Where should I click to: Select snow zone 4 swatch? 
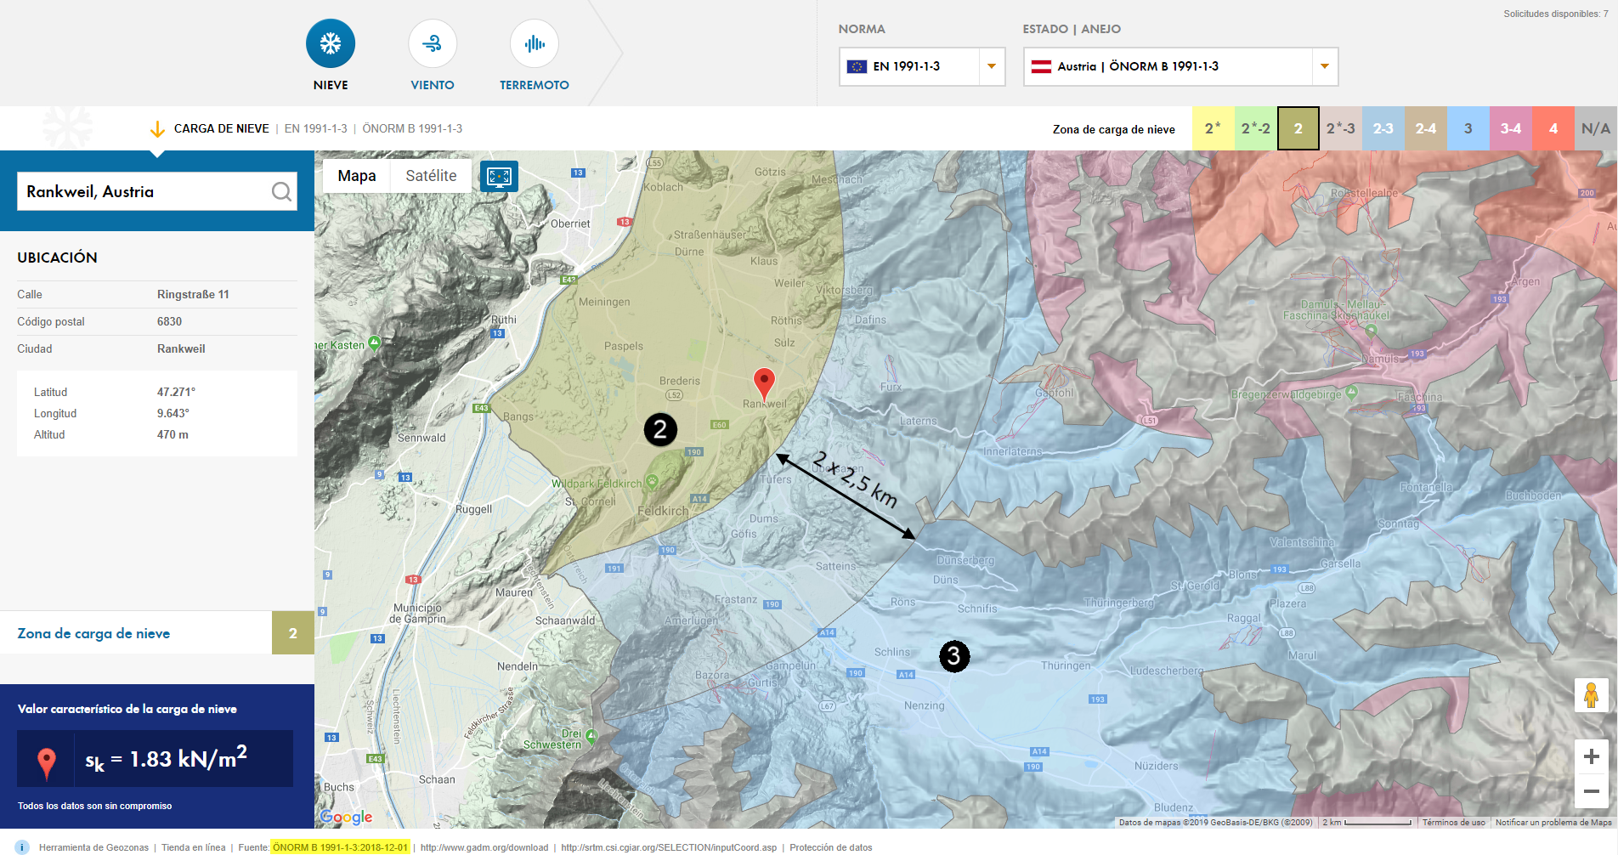[1553, 128]
